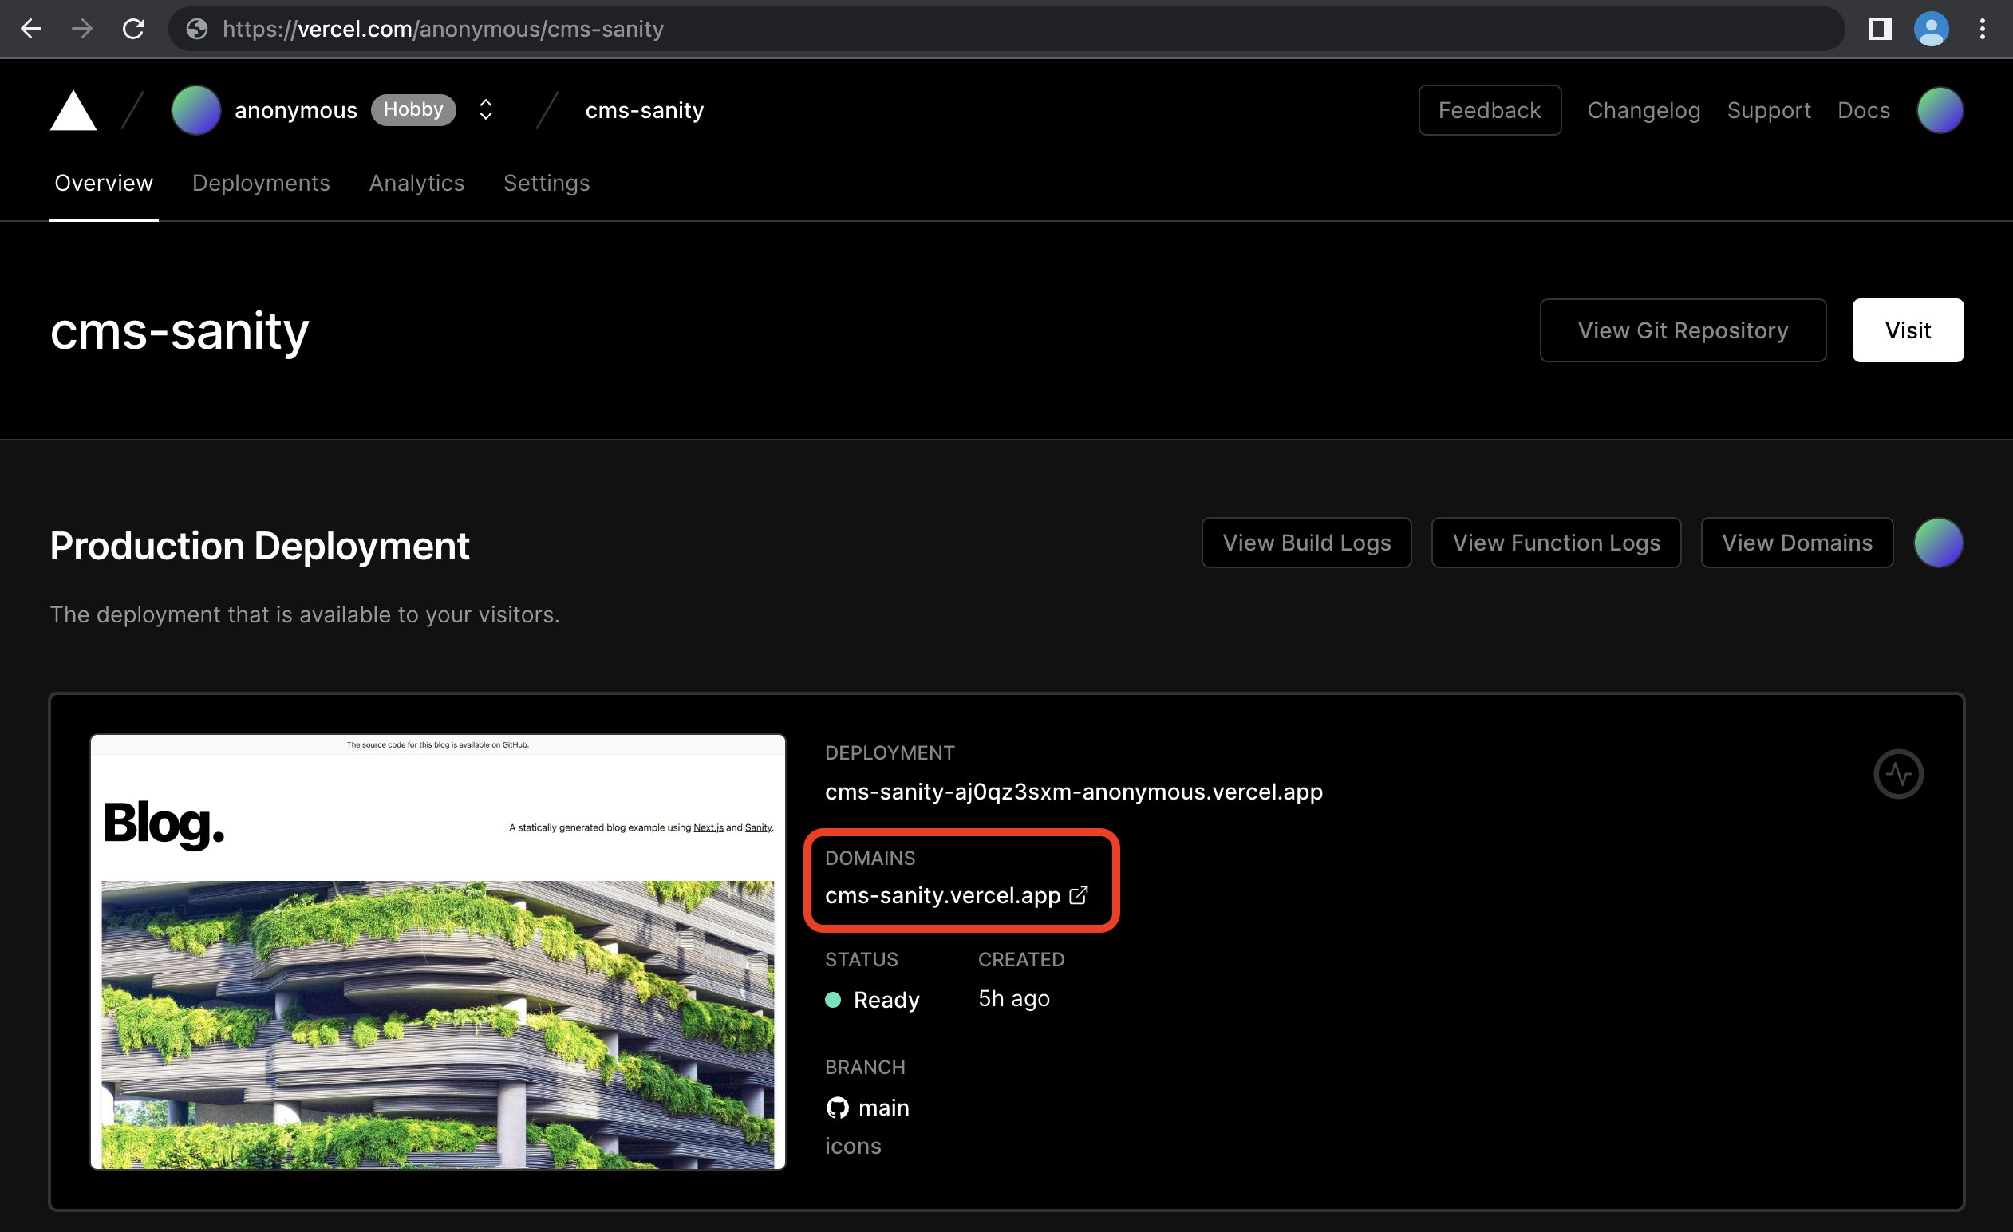Click the Deployments tab
Viewport: 2013px width, 1232px height.
point(262,183)
